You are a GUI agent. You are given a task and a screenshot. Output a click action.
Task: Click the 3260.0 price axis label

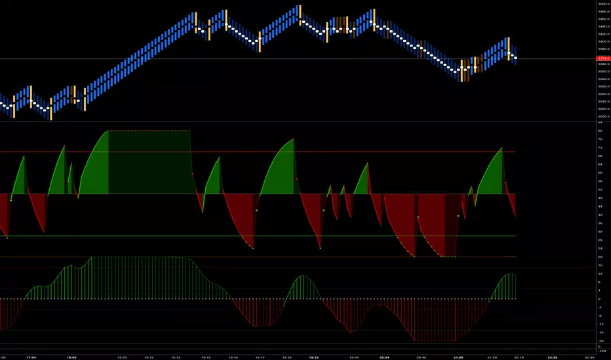[604, 94]
